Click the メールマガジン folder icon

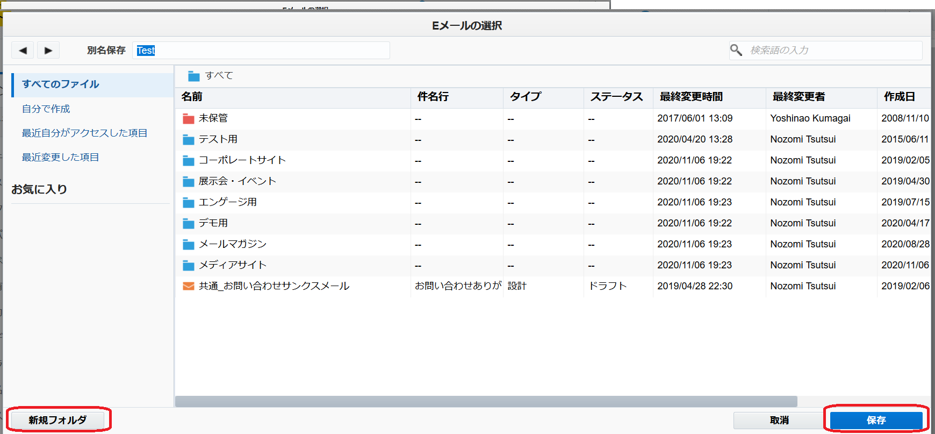[188, 245]
